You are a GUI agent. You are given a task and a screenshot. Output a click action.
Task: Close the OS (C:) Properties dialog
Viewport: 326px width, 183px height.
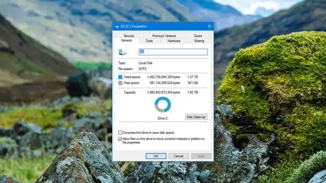pos(209,26)
